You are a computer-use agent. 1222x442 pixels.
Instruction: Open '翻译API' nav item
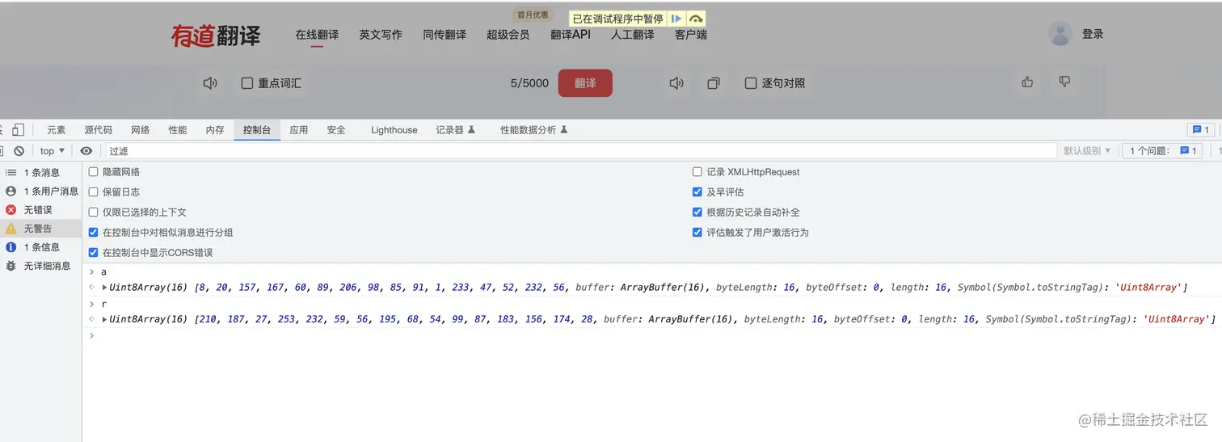point(571,35)
